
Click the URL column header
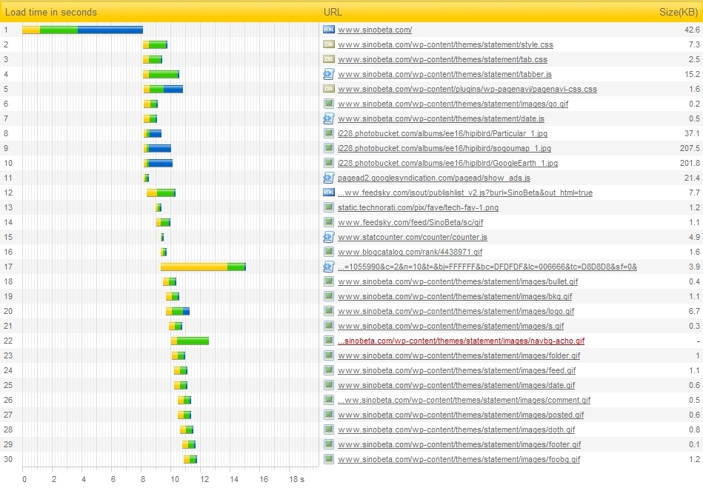(333, 12)
